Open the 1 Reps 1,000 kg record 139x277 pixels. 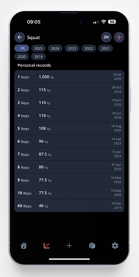(x=69, y=77)
